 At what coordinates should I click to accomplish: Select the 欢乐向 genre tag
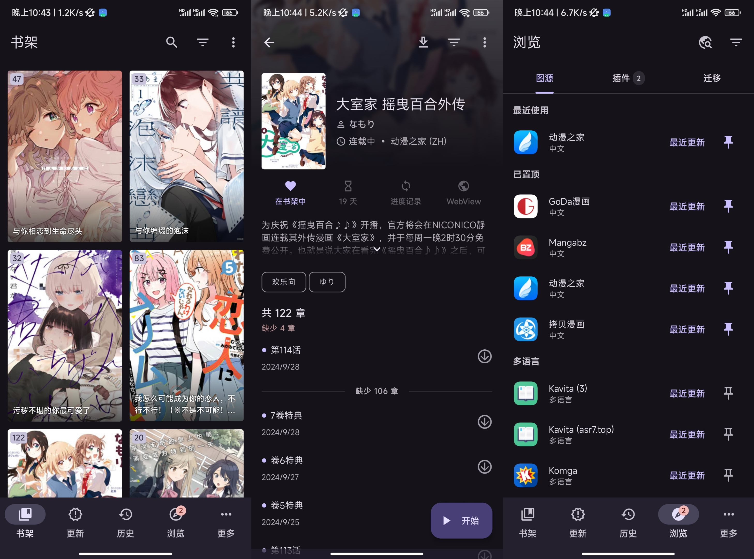click(284, 282)
